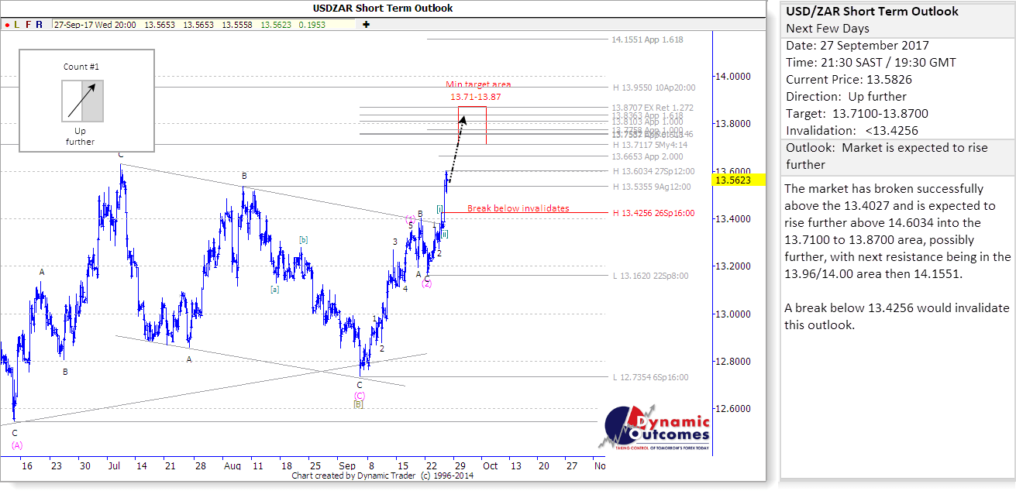Click the 'Next Few Days' line in the panel
This screenshot has width=1016, height=491.
[x=827, y=29]
